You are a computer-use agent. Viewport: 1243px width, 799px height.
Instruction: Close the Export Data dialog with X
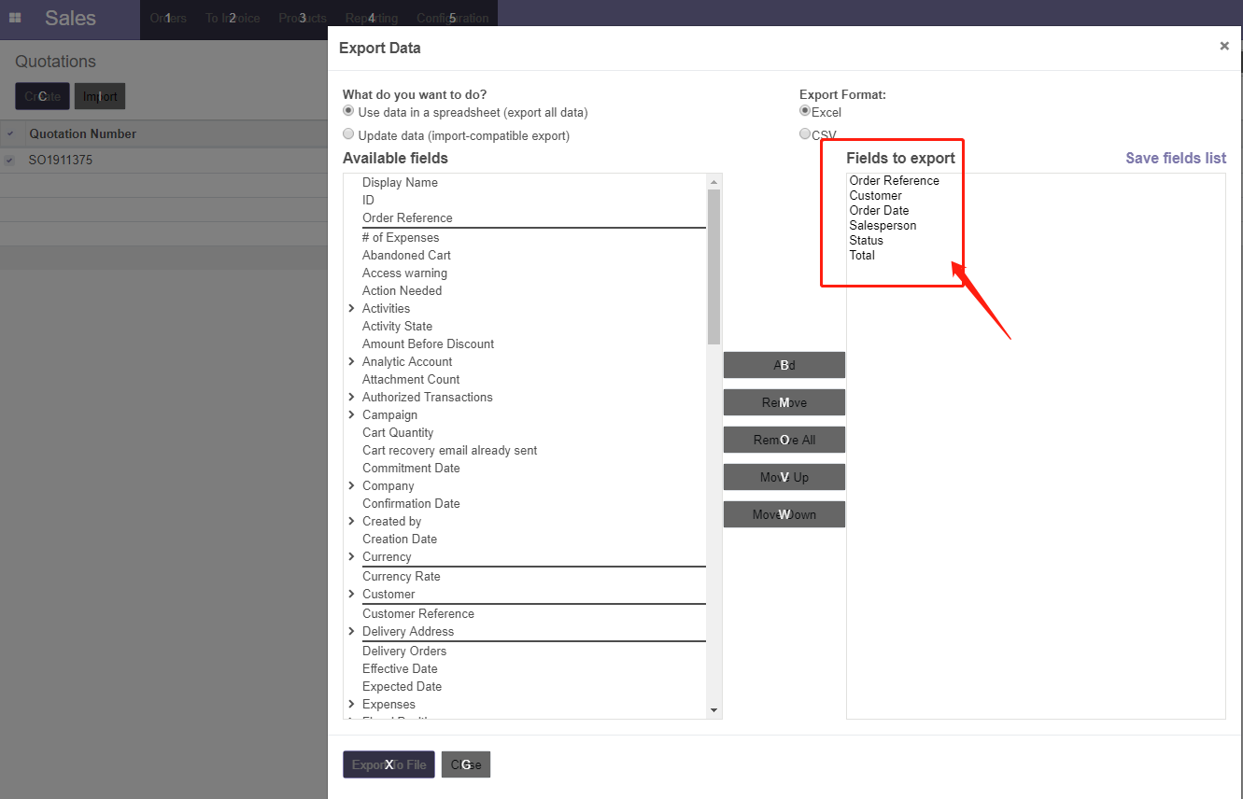coord(1223,46)
